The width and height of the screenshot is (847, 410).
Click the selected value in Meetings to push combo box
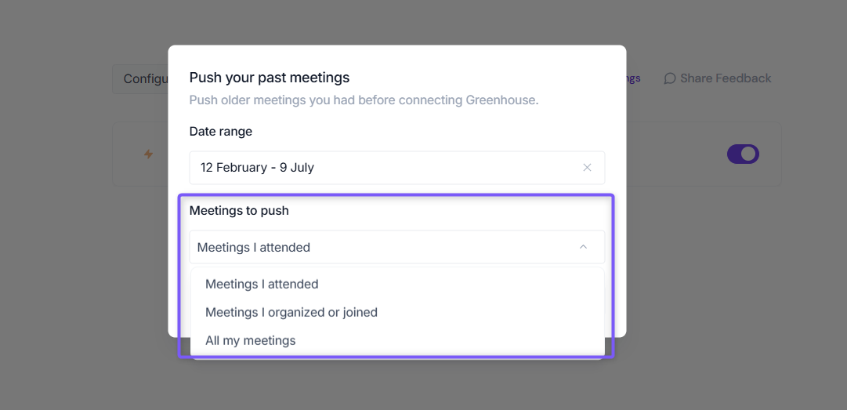pyautogui.click(x=254, y=248)
